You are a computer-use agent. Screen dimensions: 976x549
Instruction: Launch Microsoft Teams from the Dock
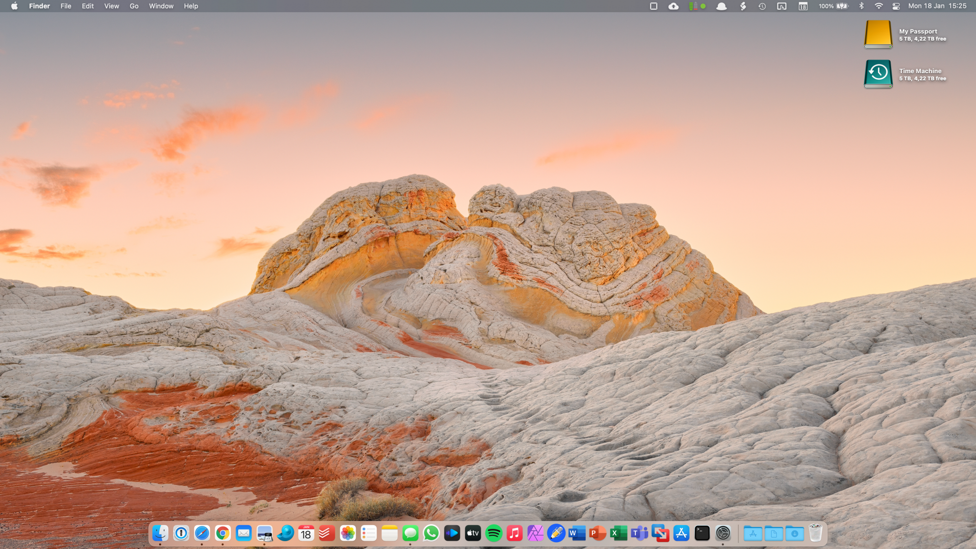point(639,533)
